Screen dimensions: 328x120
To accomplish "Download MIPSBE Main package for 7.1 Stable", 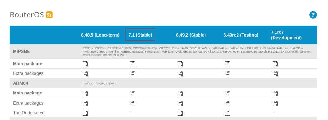I will pyautogui.click(x=133, y=64).
